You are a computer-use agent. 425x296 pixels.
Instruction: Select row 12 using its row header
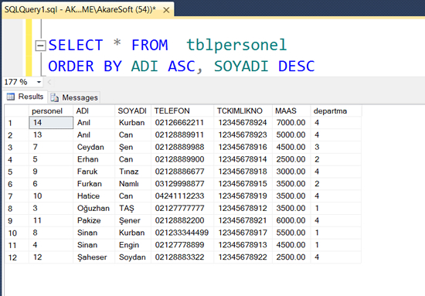tap(16, 257)
